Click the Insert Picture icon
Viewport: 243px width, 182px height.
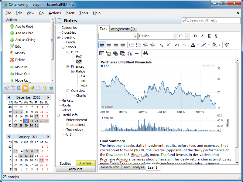click(109, 53)
